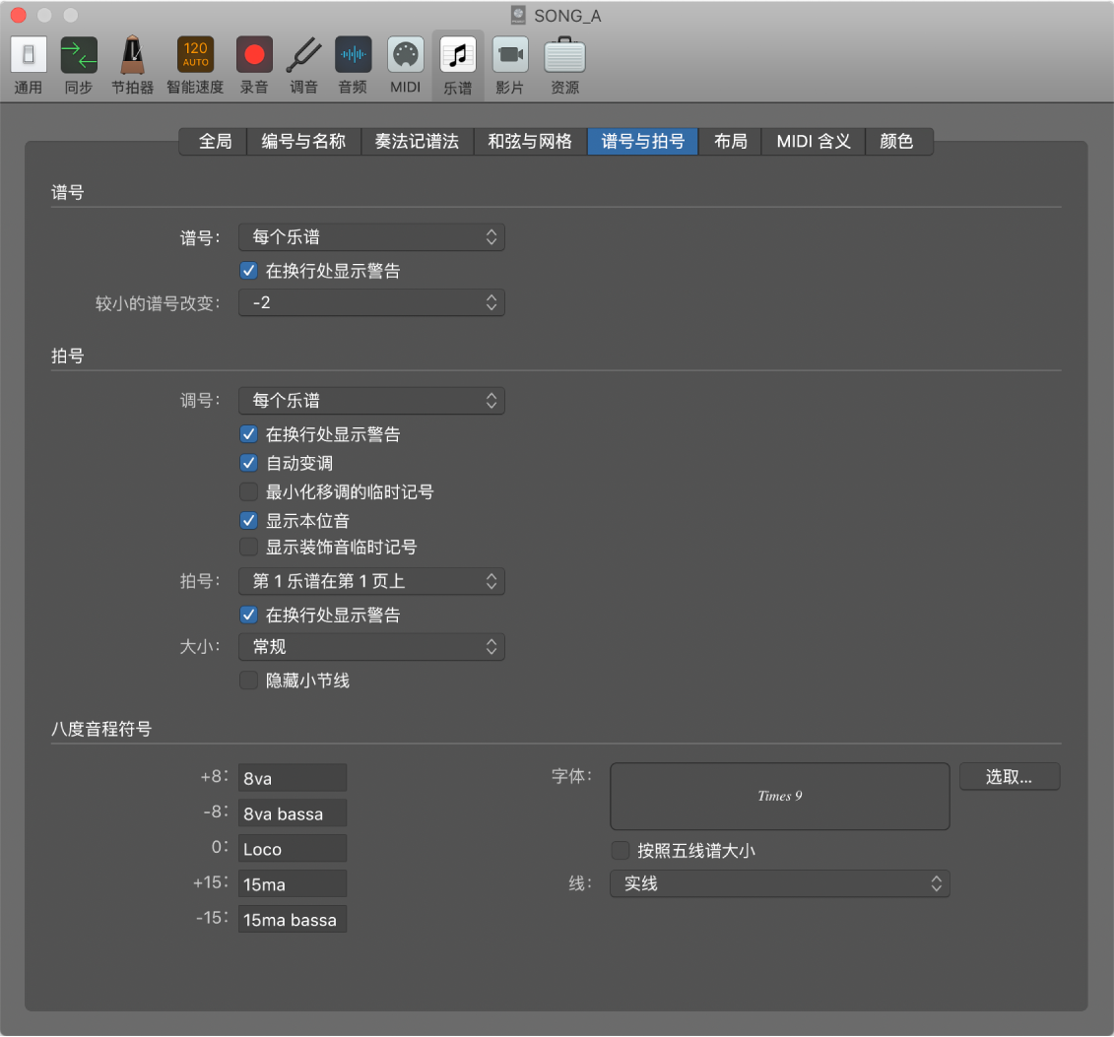The height and width of the screenshot is (1037, 1114).
Task: Click the +15 field containing 15ma
Action: [x=293, y=884]
